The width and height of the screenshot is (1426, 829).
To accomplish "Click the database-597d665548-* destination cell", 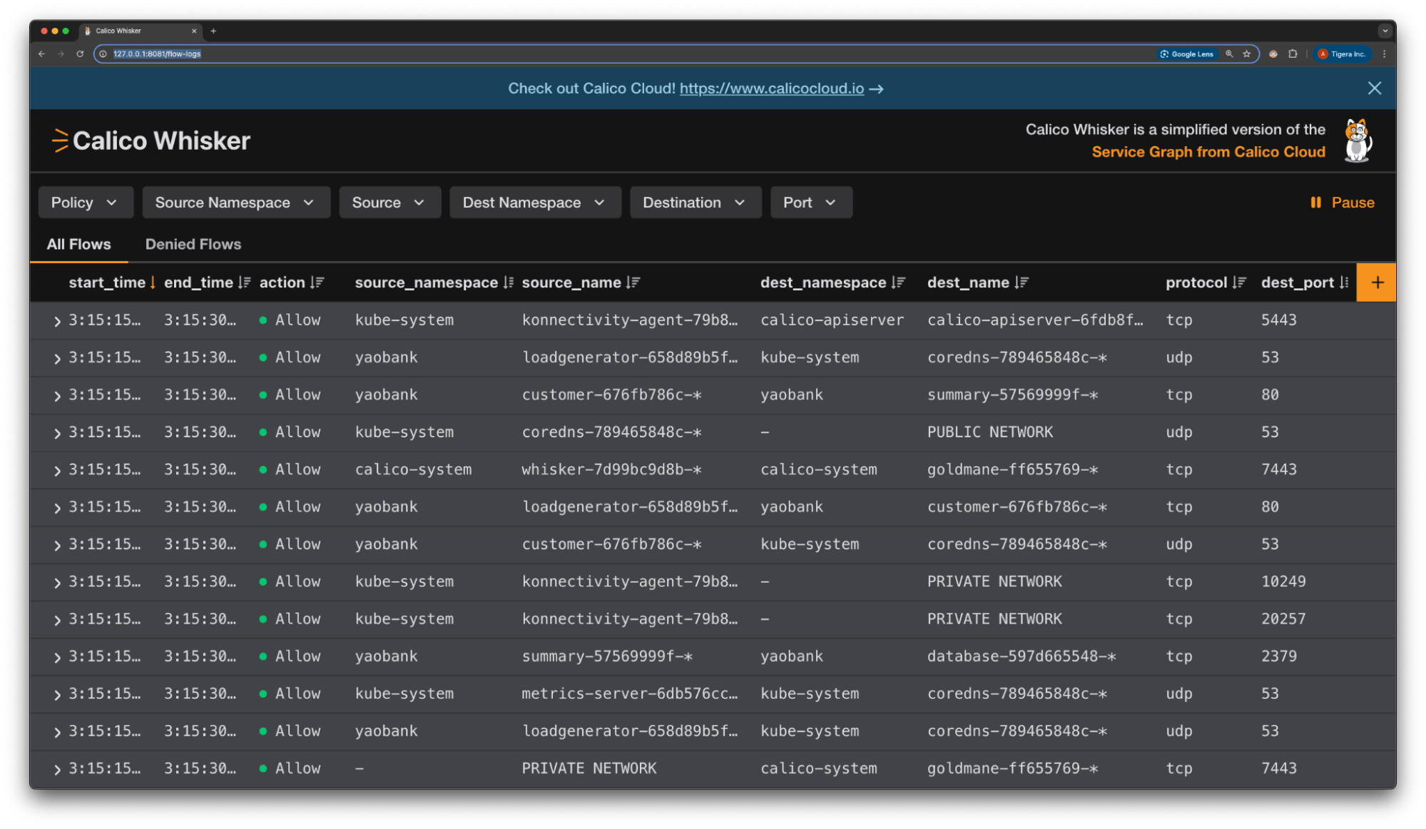I will coord(1022,656).
